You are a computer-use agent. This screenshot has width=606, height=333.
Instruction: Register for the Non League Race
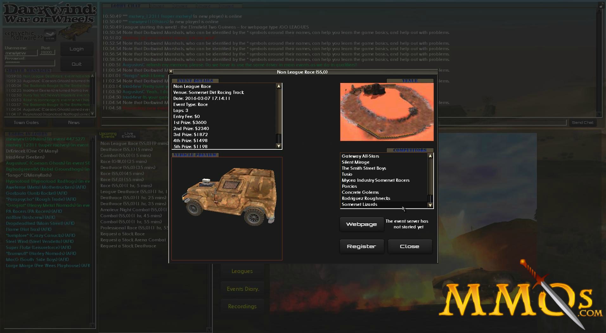click(x=362, y=246)
